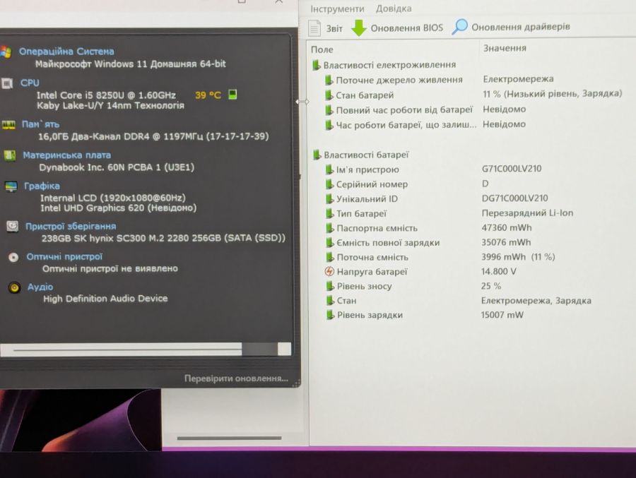Click the motherboard icon
Image resolution: width=636 pixels, height=478 pixels.
10,155
